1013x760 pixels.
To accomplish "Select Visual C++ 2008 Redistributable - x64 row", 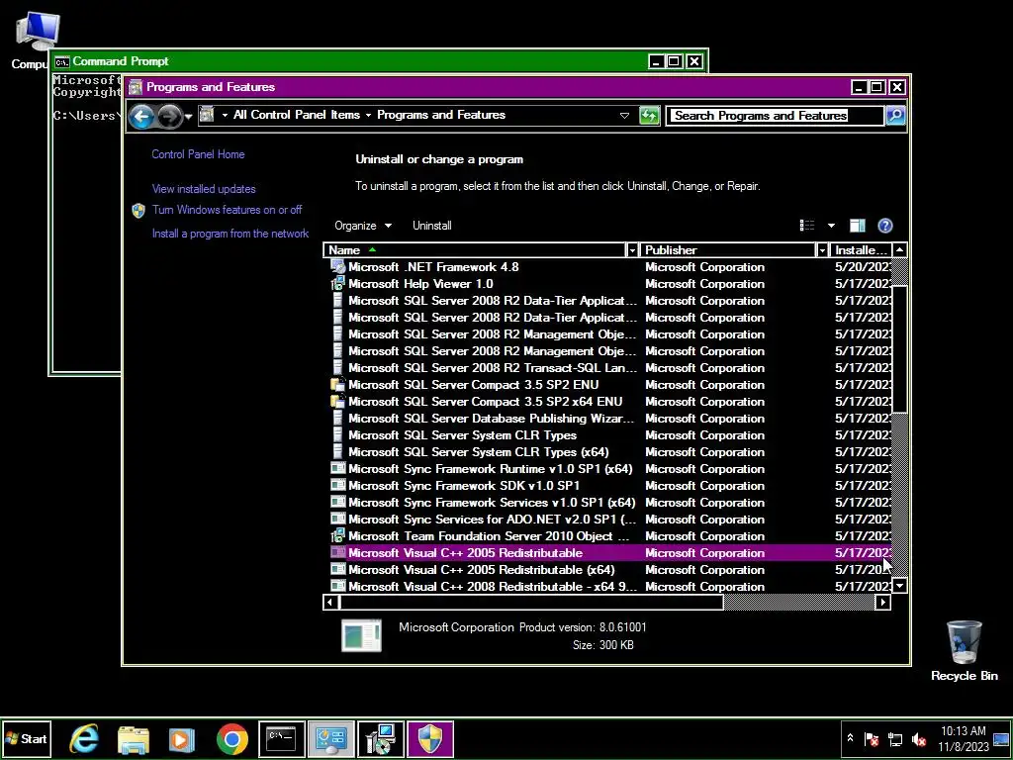I will coord(609,586).
